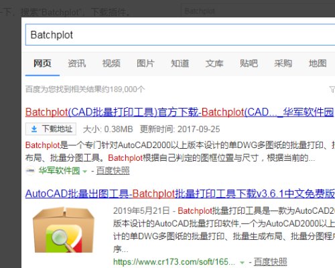Switch to the 文库 tab
This screenshot has height=268, width=335.
point(214,64)
